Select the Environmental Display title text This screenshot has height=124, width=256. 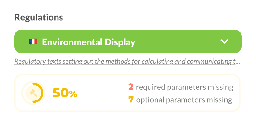(x=89, y=42)
